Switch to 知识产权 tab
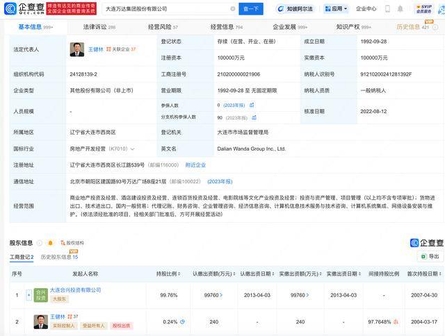Screen dimensions: 445x336 pos(354,27)
